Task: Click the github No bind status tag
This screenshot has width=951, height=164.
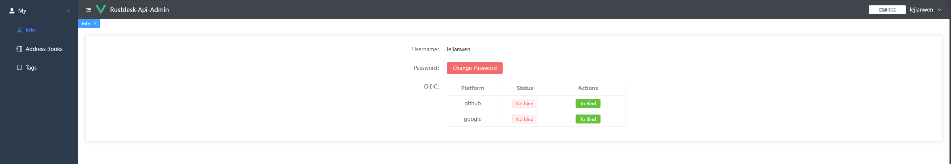Action: tap(524, 104)
